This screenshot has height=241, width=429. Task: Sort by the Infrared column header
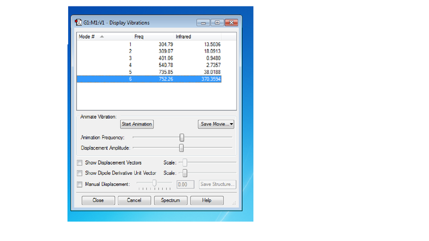click(197, 36)
